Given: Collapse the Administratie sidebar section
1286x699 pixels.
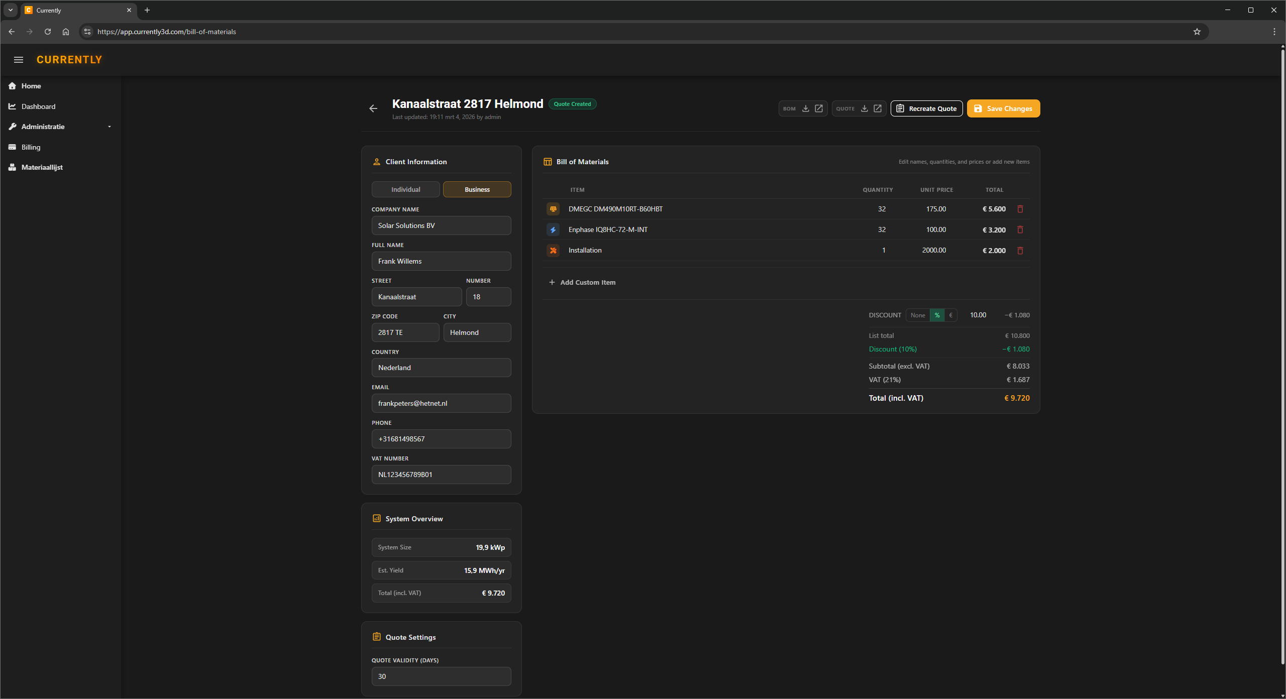Looking at the screenshot, I should click(x=109, y=127).
